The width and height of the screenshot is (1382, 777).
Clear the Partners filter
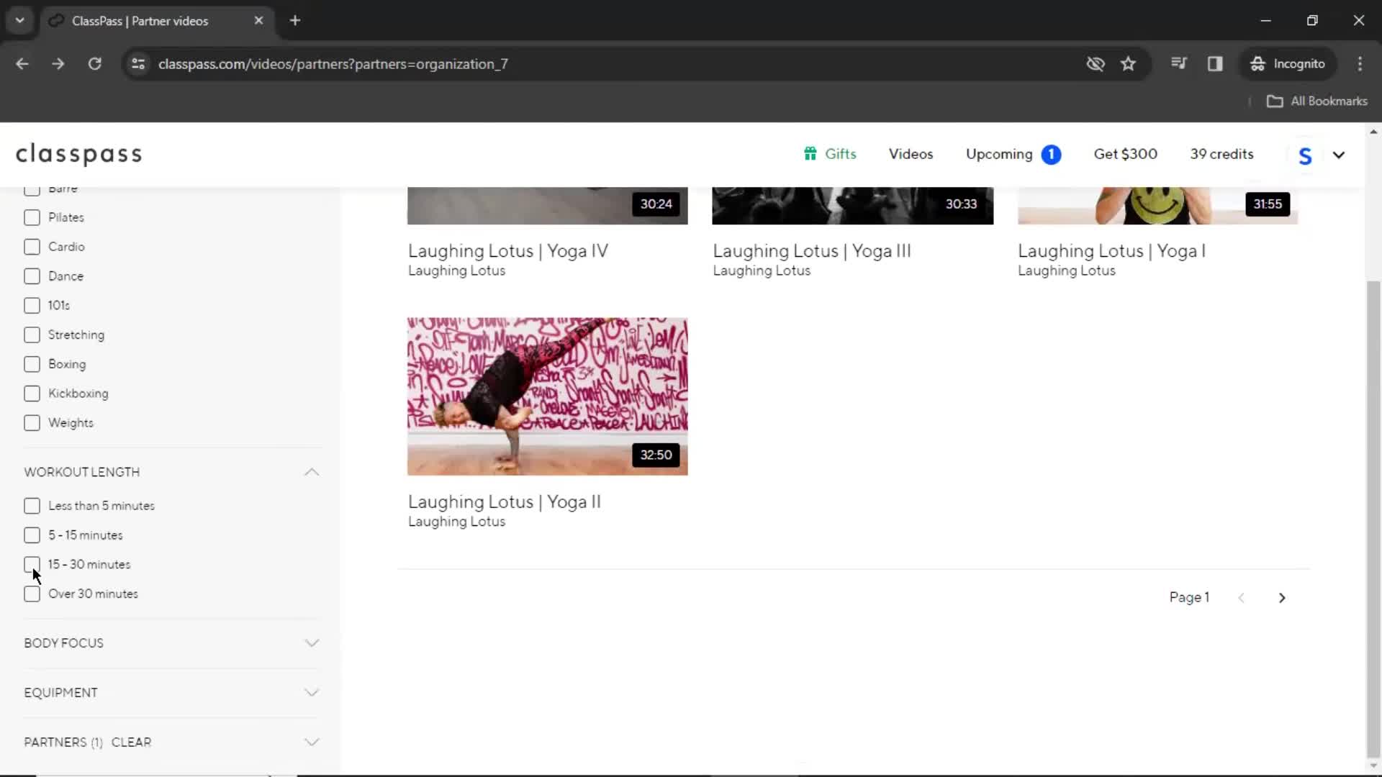click(131, 742)
